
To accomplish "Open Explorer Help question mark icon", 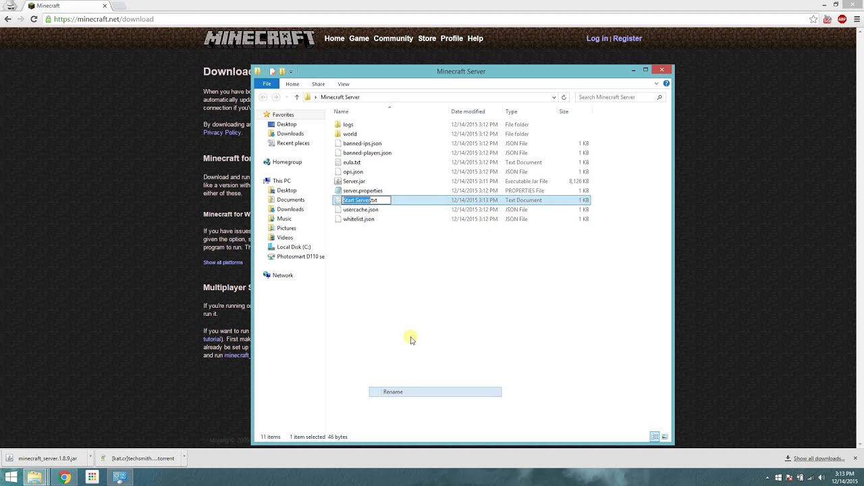I will pos(666,84).
